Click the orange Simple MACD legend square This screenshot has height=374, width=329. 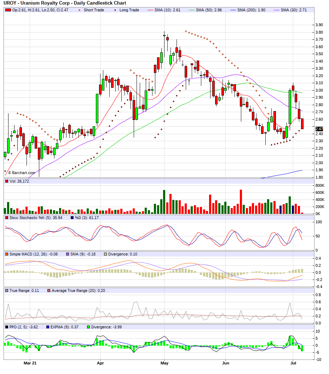7,254
